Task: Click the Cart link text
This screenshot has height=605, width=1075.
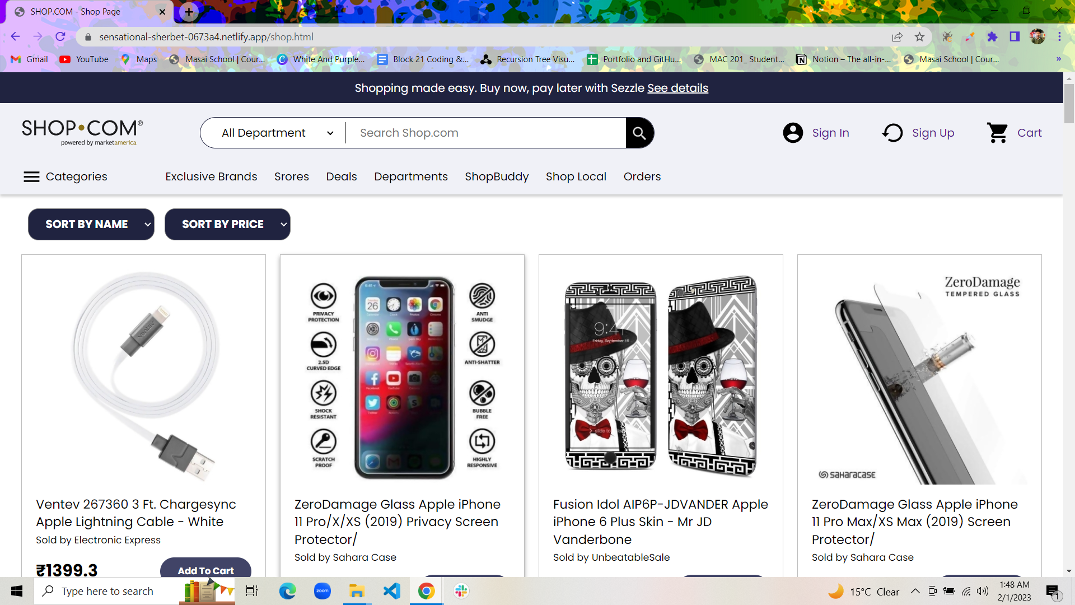Action: click(x=1029, y=133)
